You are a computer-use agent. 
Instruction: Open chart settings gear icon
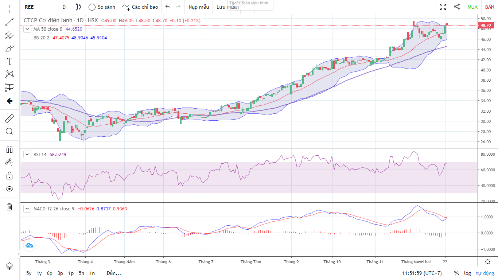(x=488, y=261)
